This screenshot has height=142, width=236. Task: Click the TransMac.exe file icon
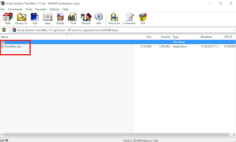(x=3, y=46)
